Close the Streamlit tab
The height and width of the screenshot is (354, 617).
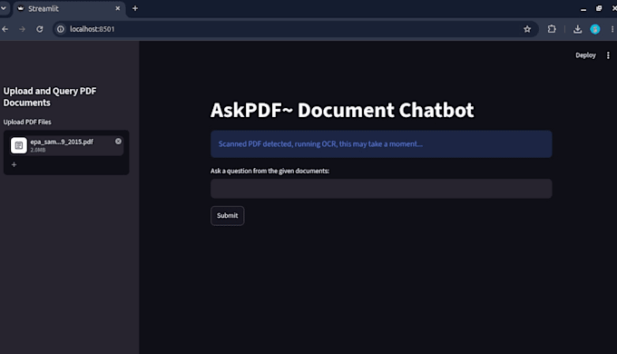[118, 8]
